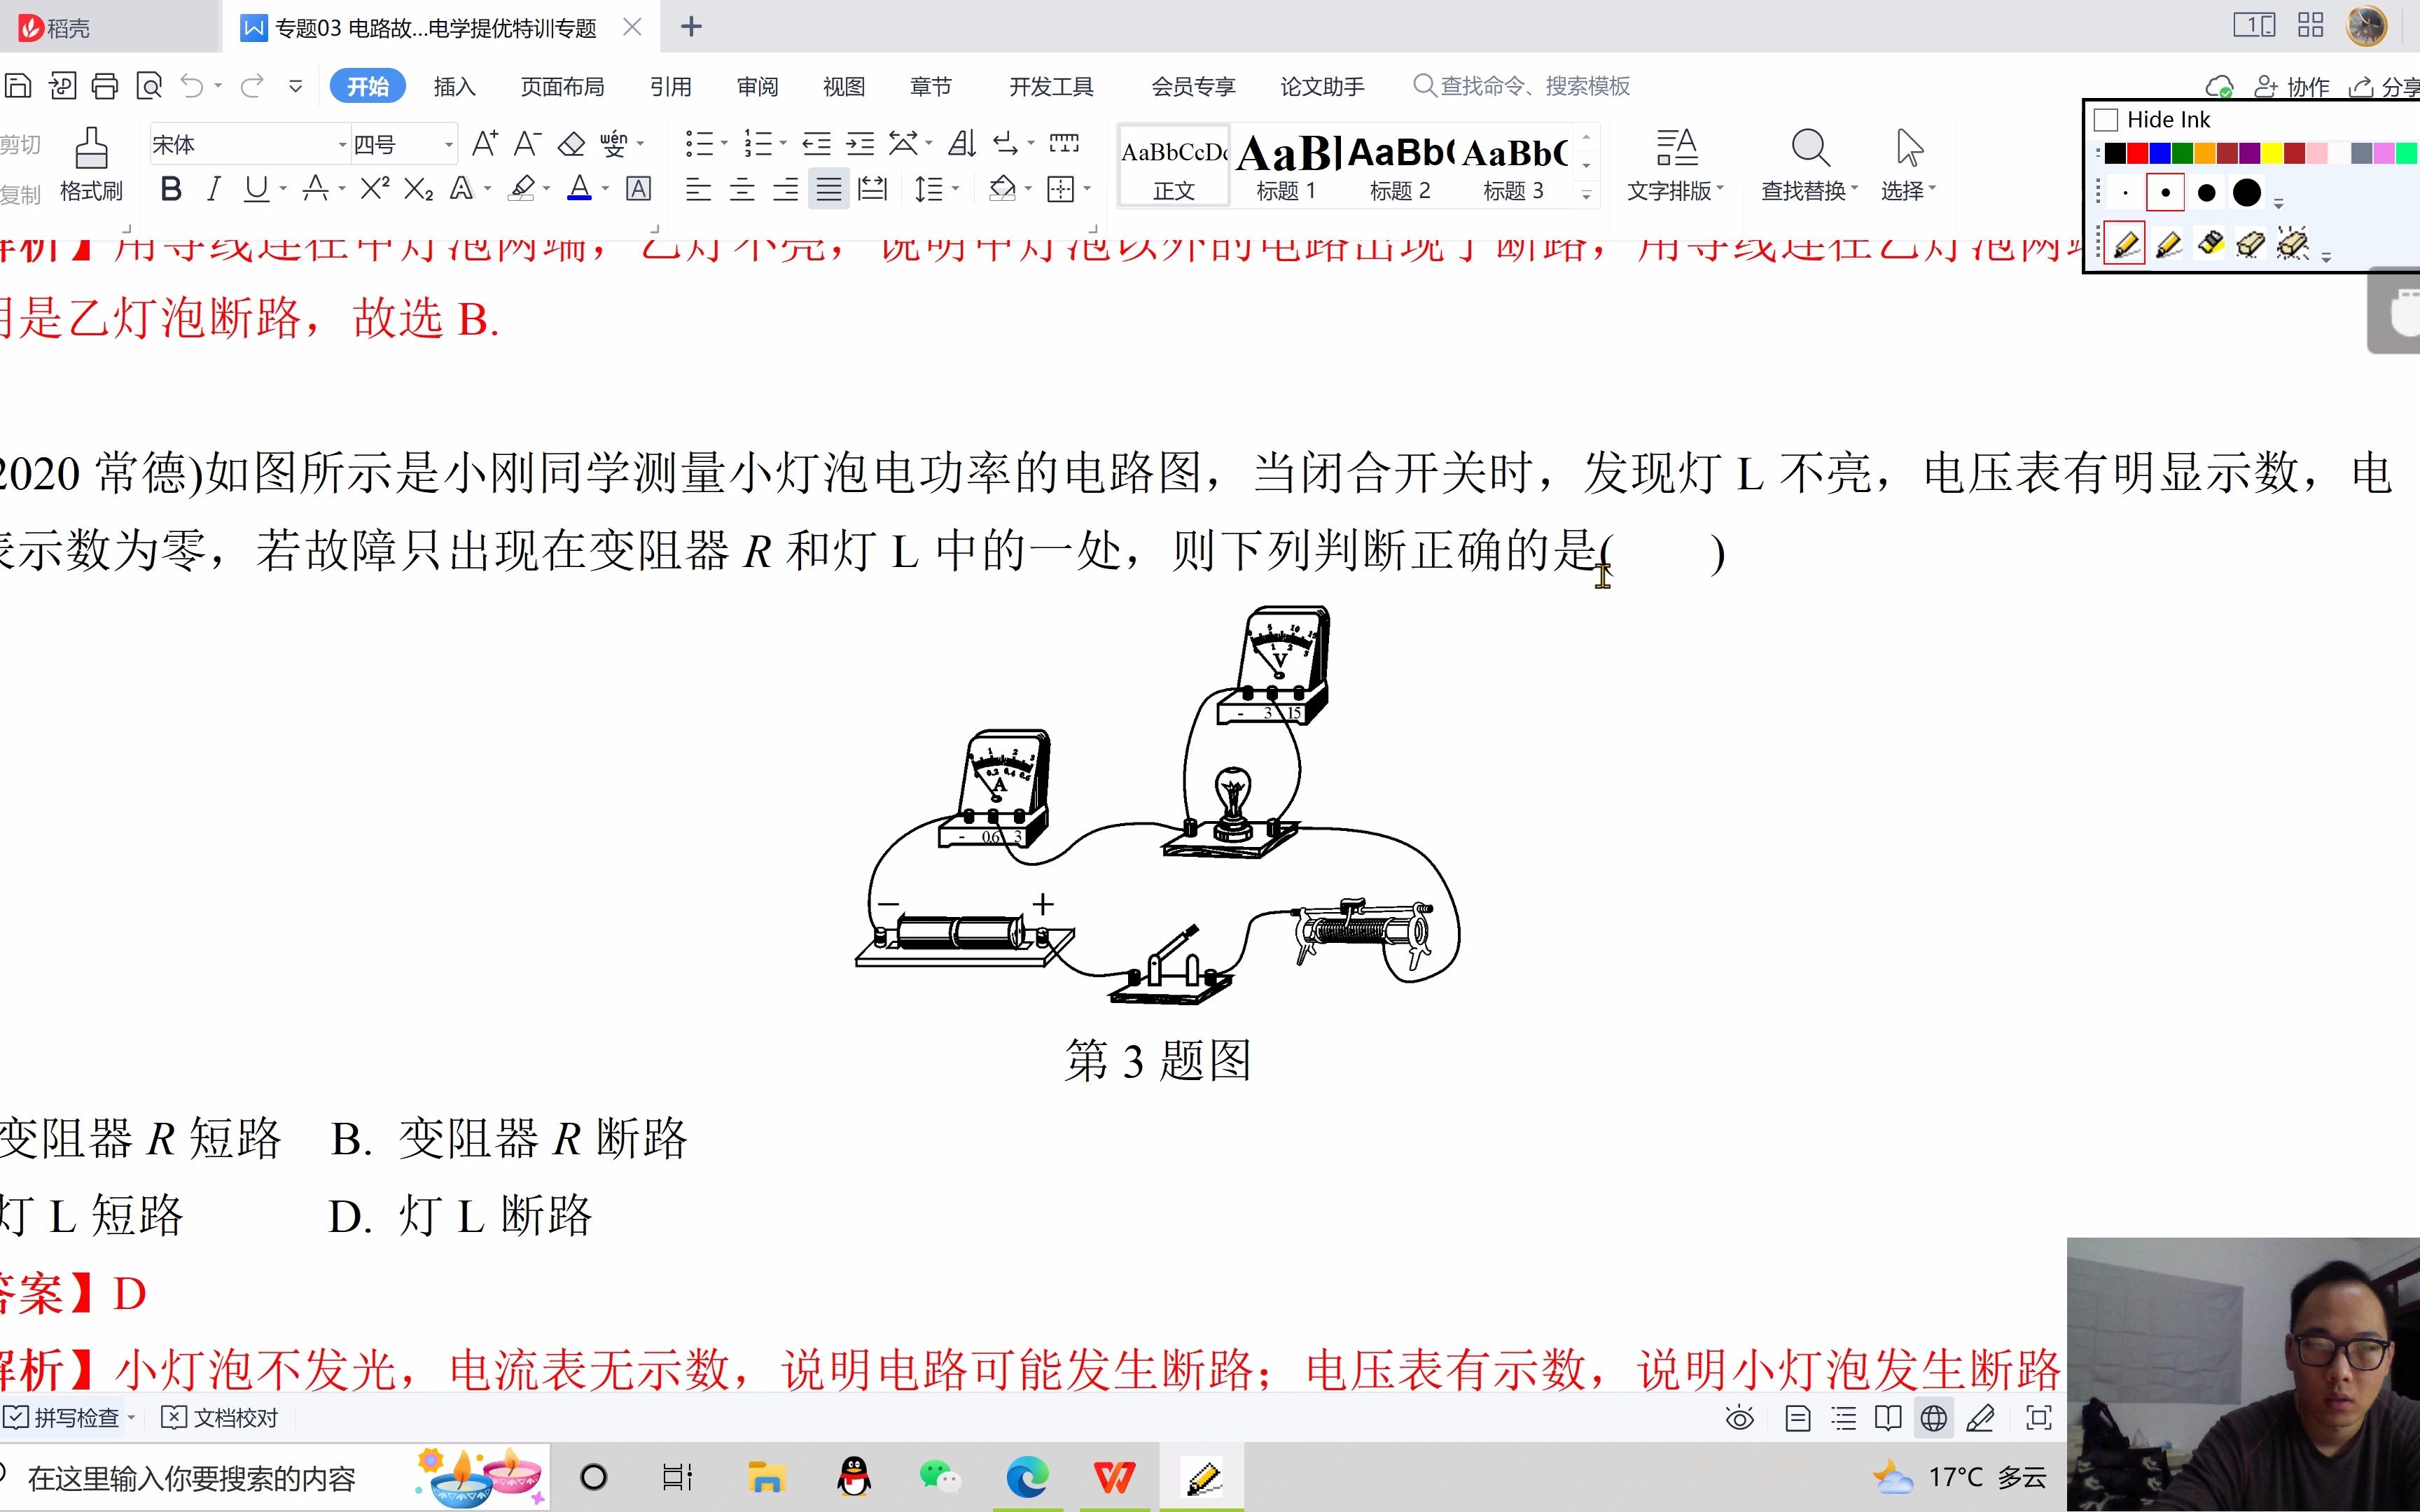Apply the 标题 1 heading style
Screen dimensions: 2420x1512
[1286, 165]
